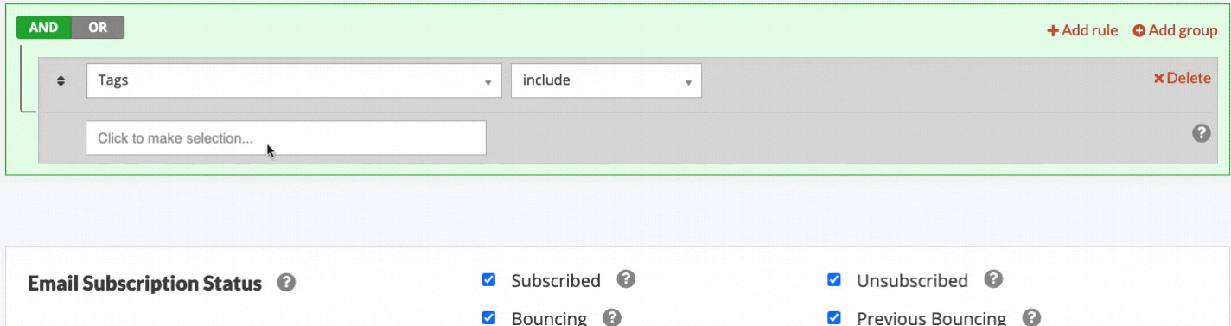Viewport: 1231px width, 326px height.
Task: Toggle the Previous Bouncing checkbox
Action: coord(834,317)
